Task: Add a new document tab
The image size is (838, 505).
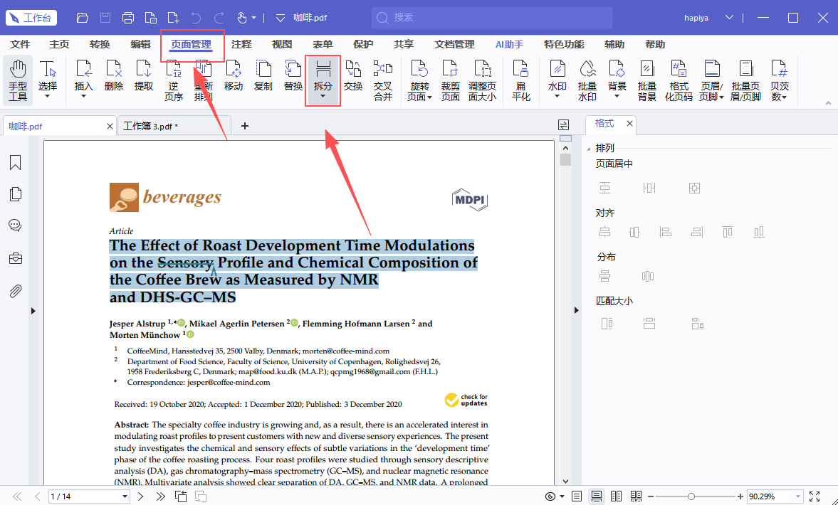Action: [x=245, y=126]
